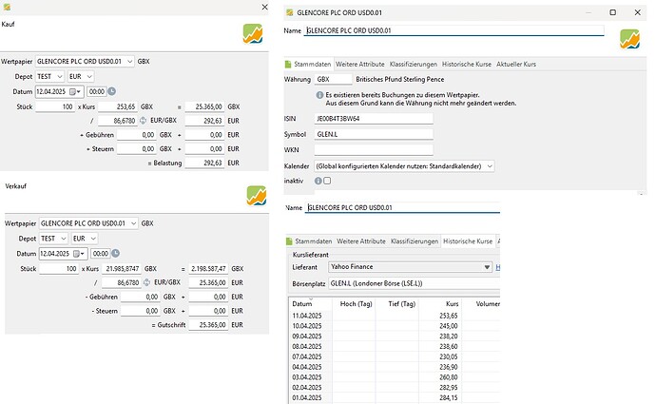The height and width of the screenshot is (404, 656).
Task: Click the Symbol GLEN.L field
Action: (x=374, y=134)
